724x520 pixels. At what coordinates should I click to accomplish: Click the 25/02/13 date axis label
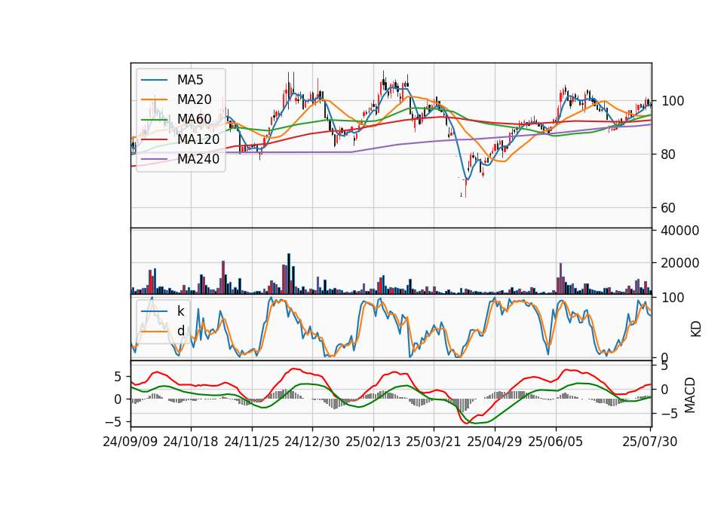373,442
